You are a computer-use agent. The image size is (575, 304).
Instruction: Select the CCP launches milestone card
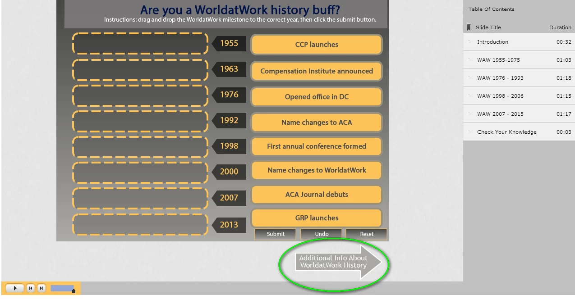[x=317, y=45]
